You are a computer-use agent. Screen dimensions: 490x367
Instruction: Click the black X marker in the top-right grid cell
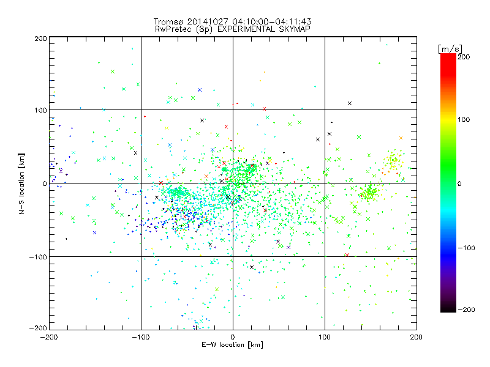pyautogui.click(x=350, y=103)
